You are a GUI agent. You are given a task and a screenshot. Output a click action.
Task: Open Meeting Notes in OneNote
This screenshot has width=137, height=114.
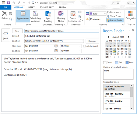[61, 16]
